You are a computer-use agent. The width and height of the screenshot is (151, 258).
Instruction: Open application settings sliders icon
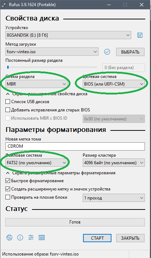[31, 238]
